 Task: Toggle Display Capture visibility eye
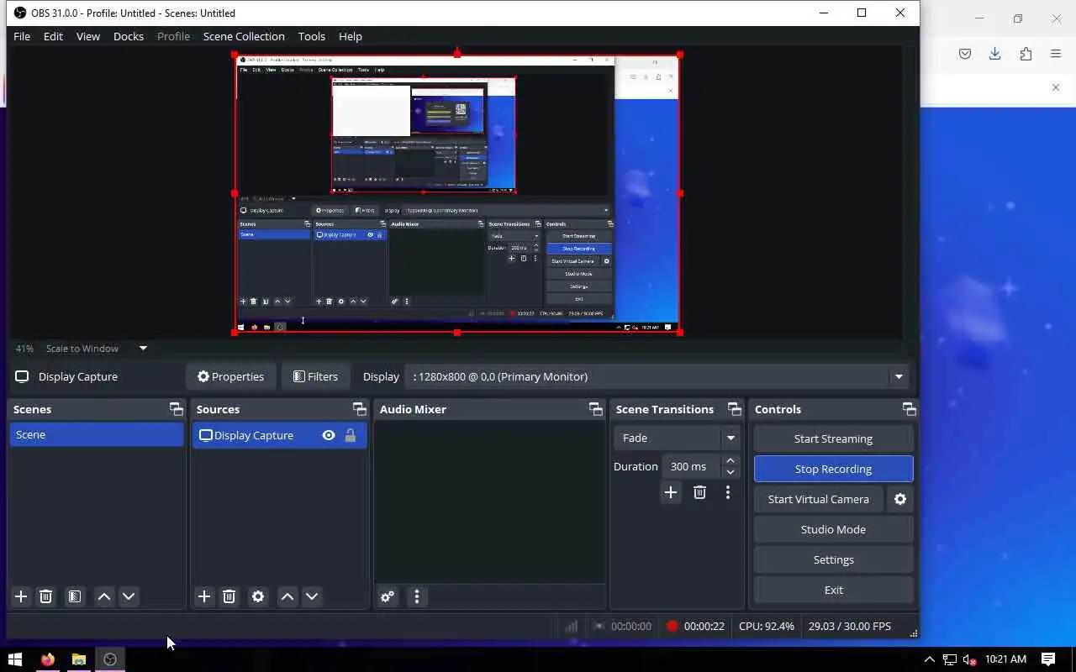pyautogui.click(x=329, y=435)
